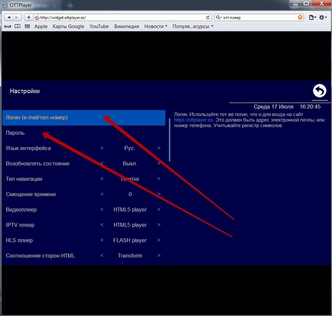The width and height of the screenshot is (332, 316).
Task: Click the address bar with widget.ottplayer.es URL
Action: coord(122,17)
